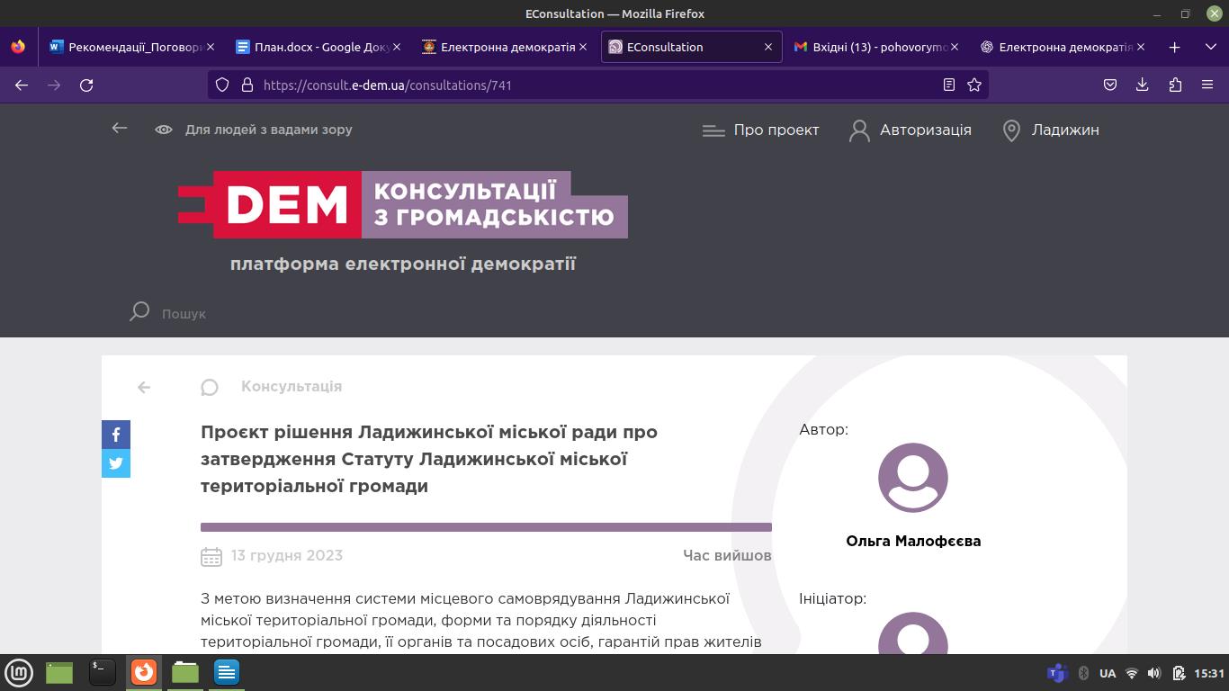1229x691 pixels.
Task: Show site security padlock info
Action: click(x=247, y=85)
